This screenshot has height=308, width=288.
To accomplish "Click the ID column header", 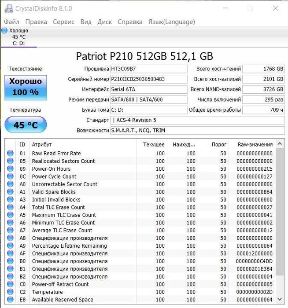I will point(22,145).
